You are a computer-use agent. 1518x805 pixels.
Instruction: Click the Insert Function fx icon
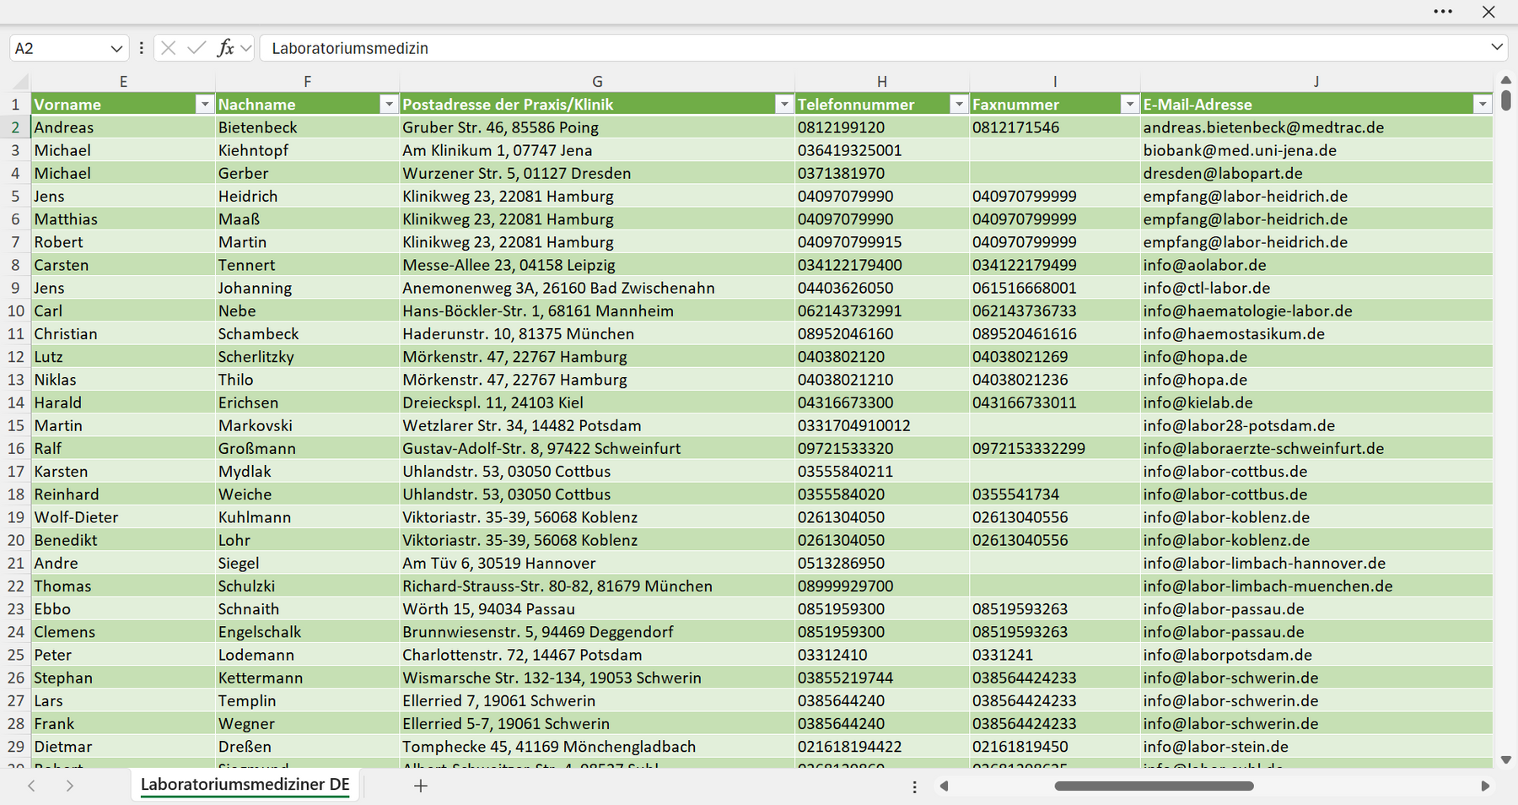[225, 48]
